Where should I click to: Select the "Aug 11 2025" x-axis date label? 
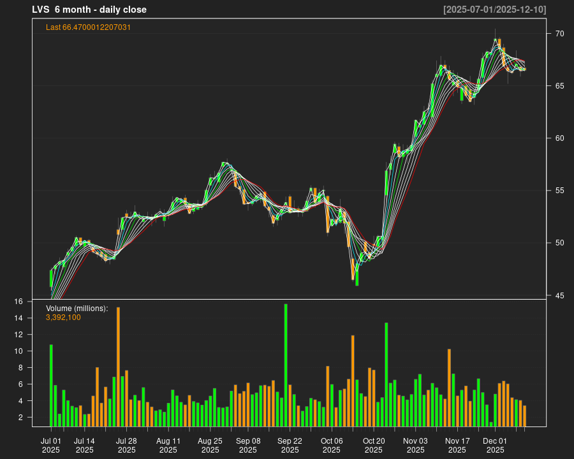(x=168, y=445)
